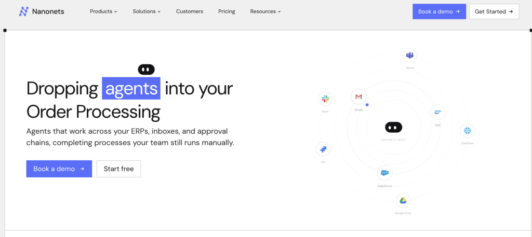
Task: Expand the Products dropdown menu
Action: [103, 11]
